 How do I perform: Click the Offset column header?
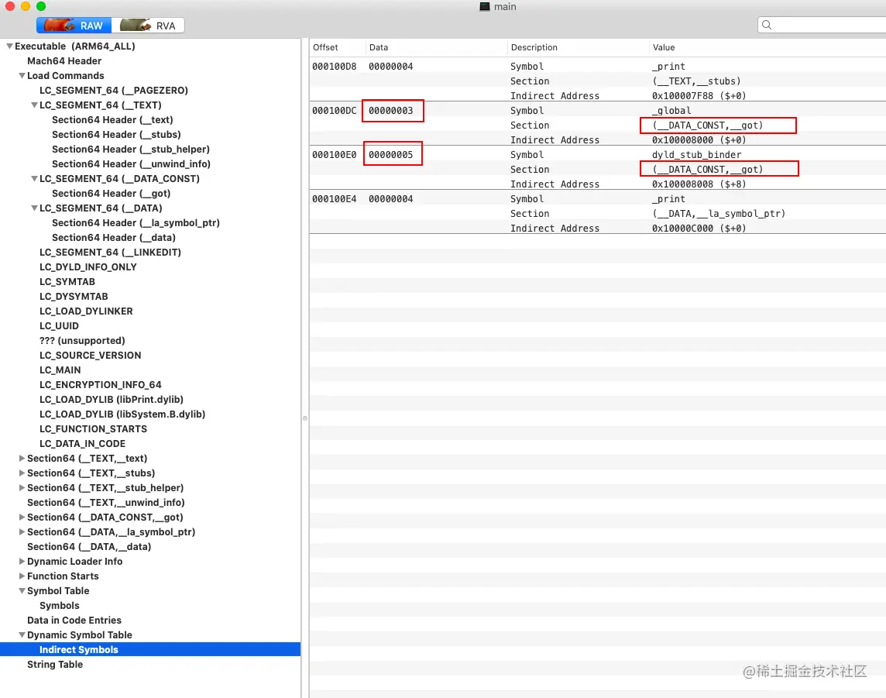click(x=325, y=47)
